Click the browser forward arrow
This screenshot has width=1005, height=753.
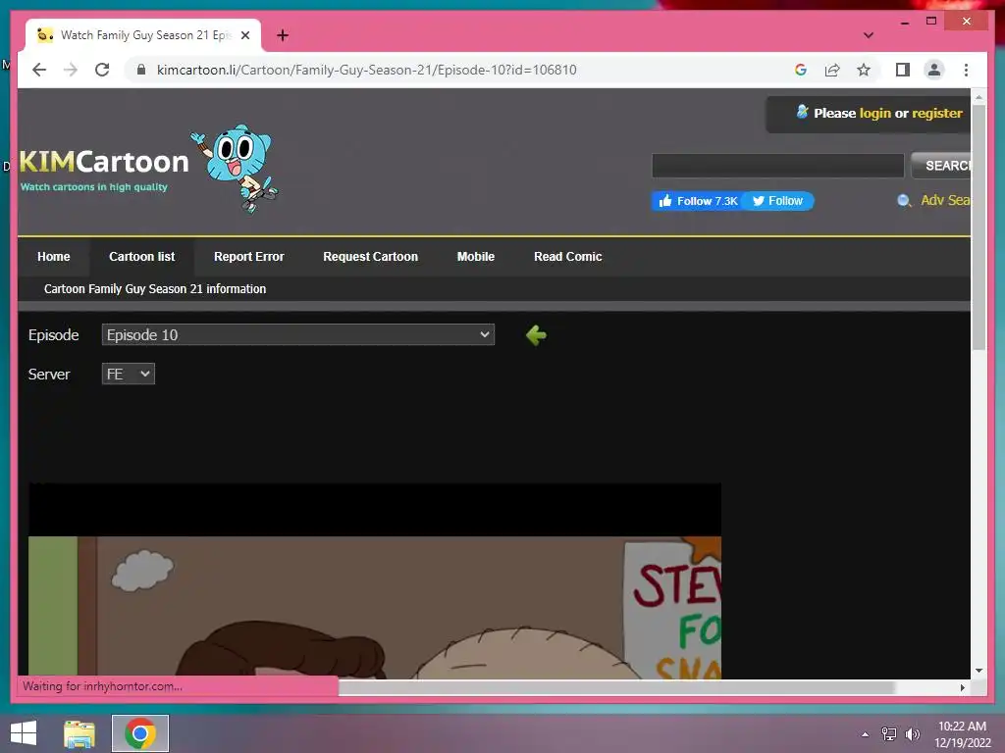pos(71,70)
